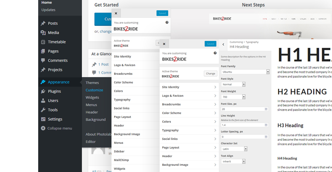The image size is (332, 172).
Task: Click the Timetable calendar icon
Action: coord(43,42)
